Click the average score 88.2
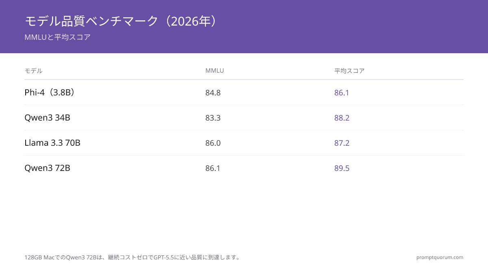This screenshot has height=274, width=488. tap(342, 118)
